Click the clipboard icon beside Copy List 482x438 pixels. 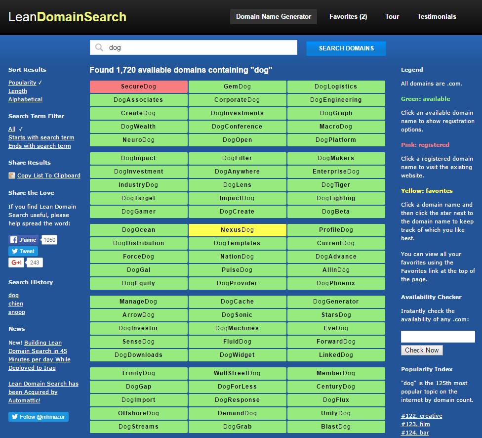(12, 175)
